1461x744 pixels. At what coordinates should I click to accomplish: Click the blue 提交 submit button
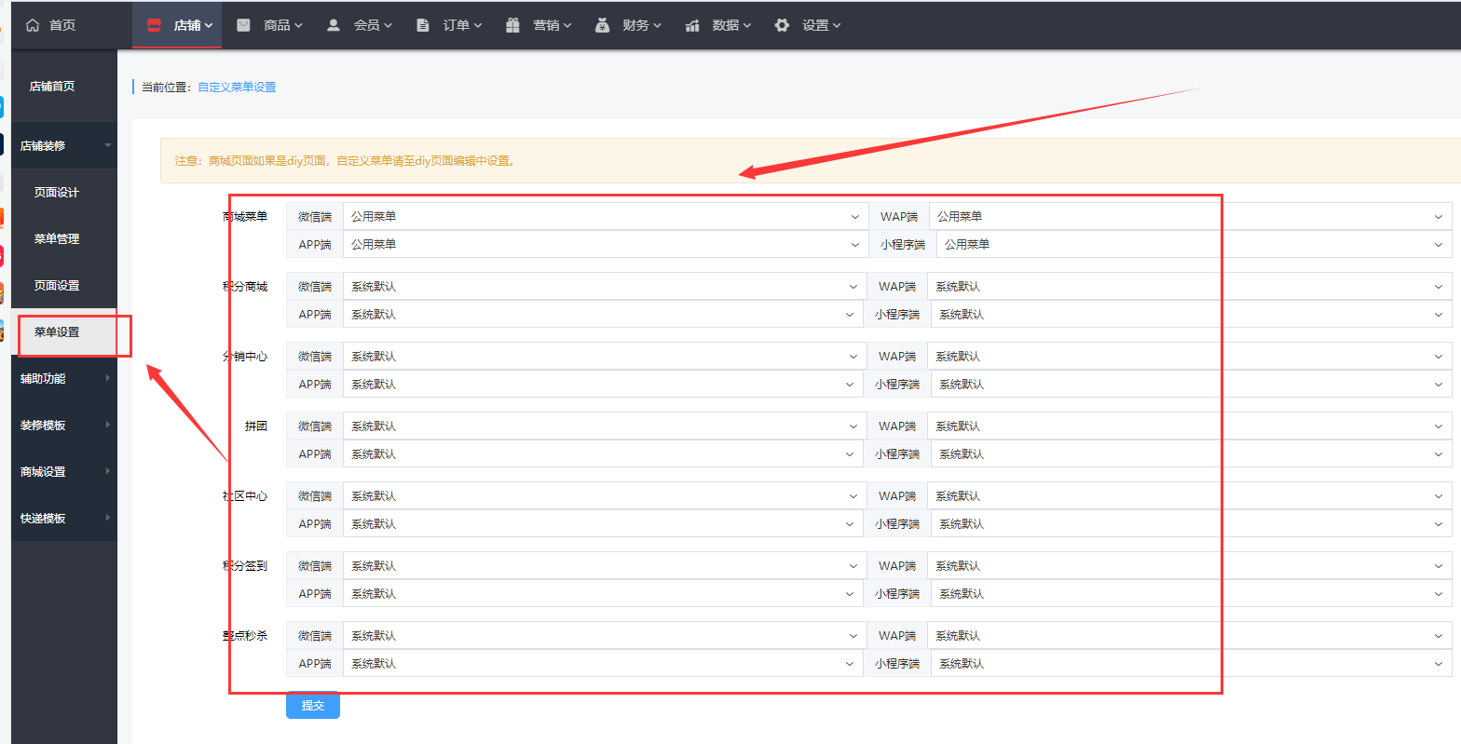313,705
